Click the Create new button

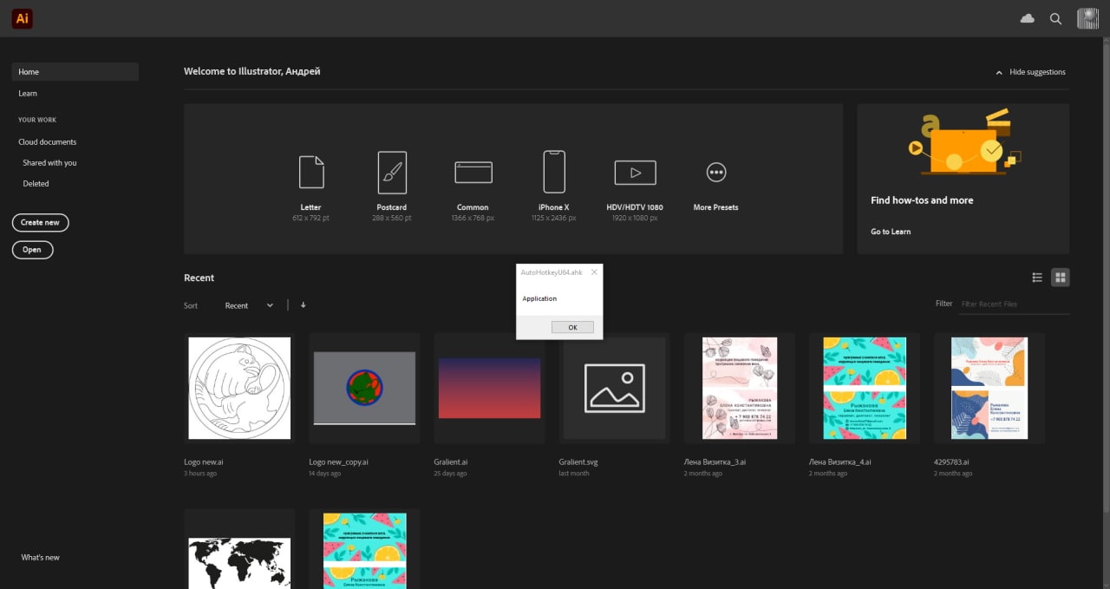[40, 223]
